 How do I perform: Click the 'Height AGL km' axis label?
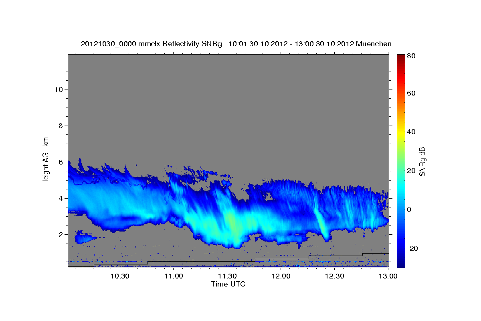[x=46, y=160]
